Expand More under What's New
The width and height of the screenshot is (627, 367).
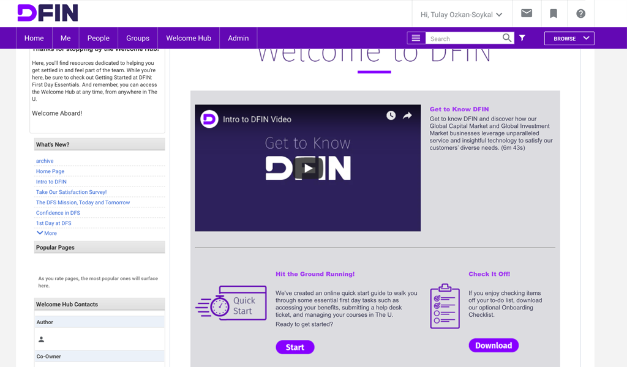click(47, 233)
